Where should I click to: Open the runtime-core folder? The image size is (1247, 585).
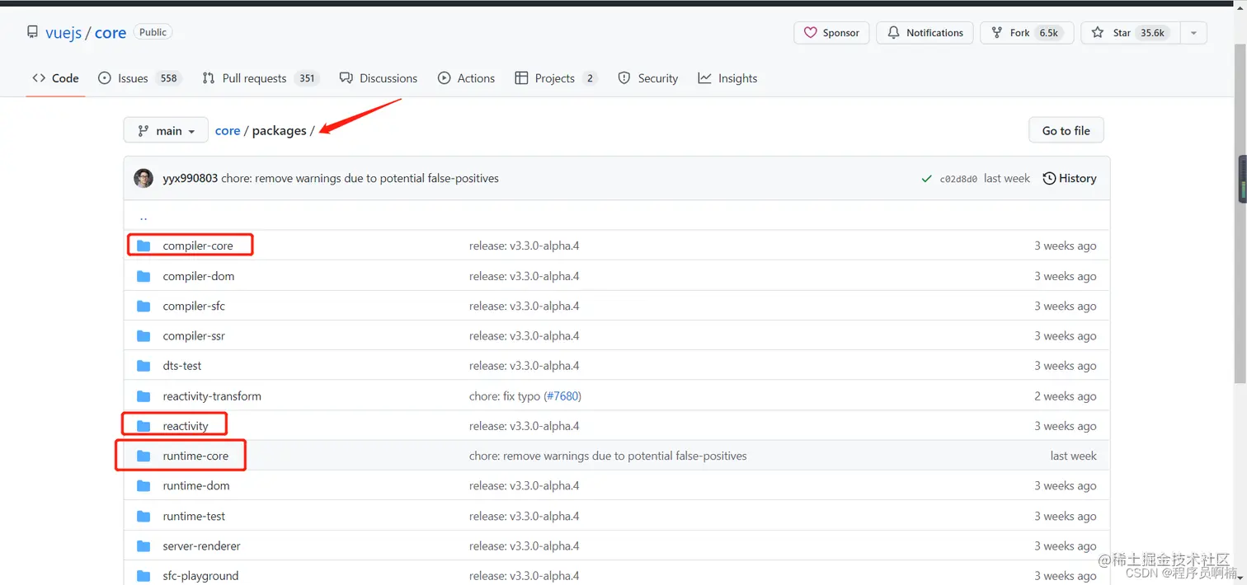(x=195, y=456)
